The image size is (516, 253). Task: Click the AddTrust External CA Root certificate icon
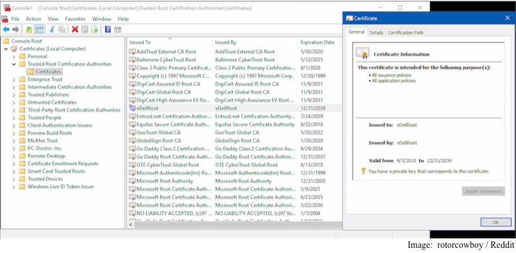pos(132,52)
